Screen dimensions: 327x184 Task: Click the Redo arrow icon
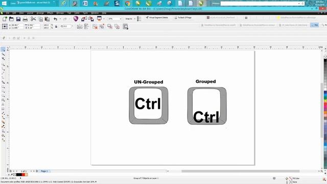click(65, 19)
